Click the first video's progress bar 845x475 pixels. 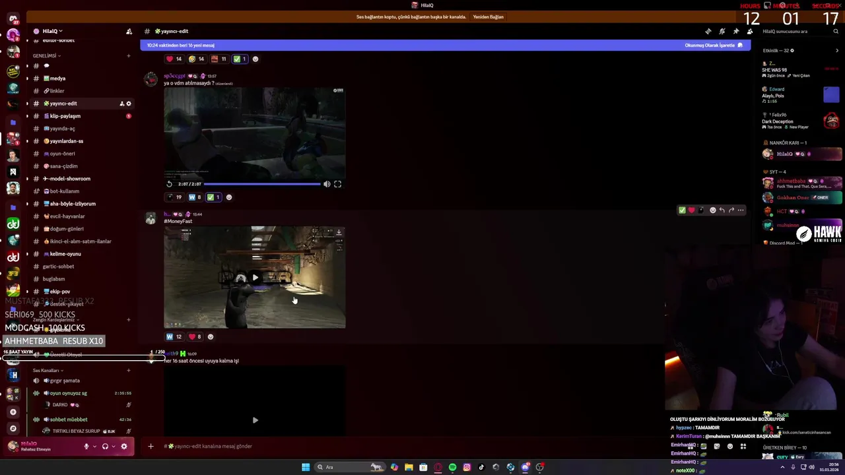[261, 184]
